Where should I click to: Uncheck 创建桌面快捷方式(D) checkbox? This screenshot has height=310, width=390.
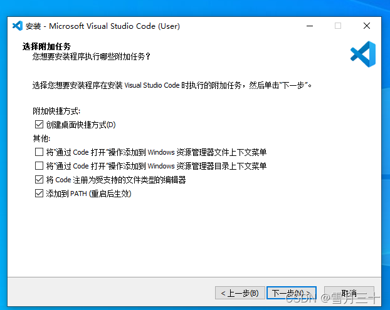click(39, 125)
